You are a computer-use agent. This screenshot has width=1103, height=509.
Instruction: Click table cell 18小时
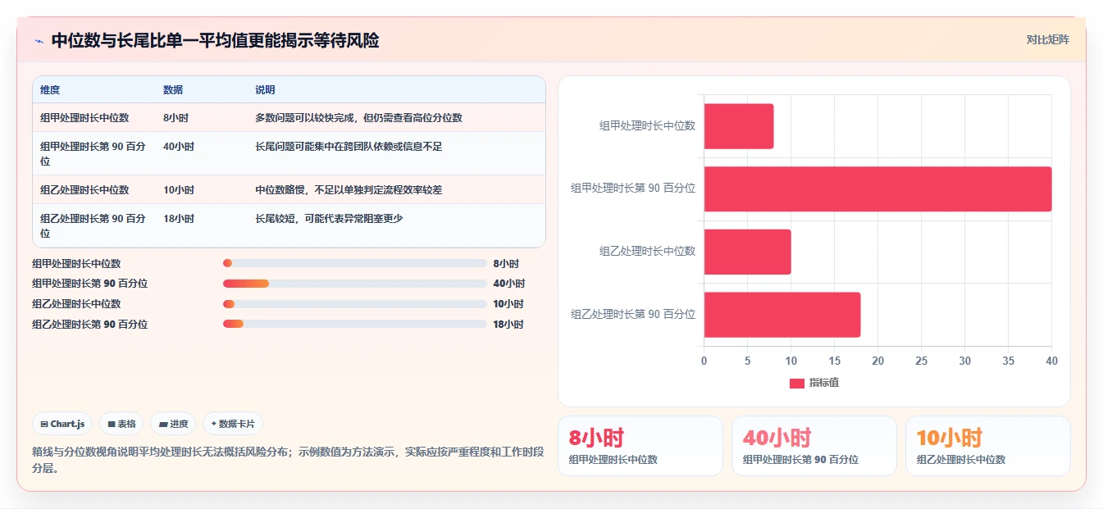[x=179, y=218]
